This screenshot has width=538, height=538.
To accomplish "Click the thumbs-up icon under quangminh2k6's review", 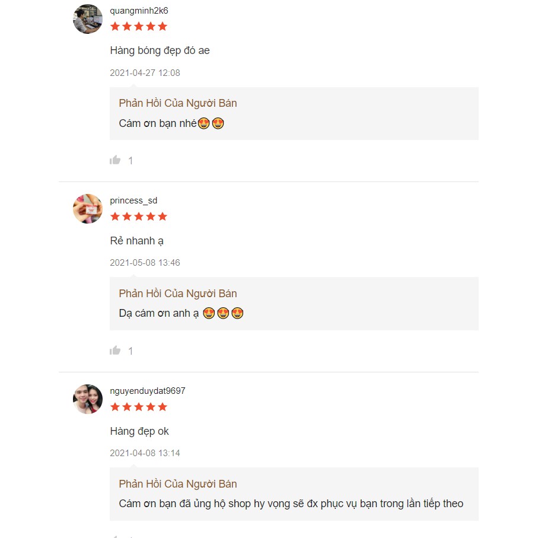I will pos(115,160).
